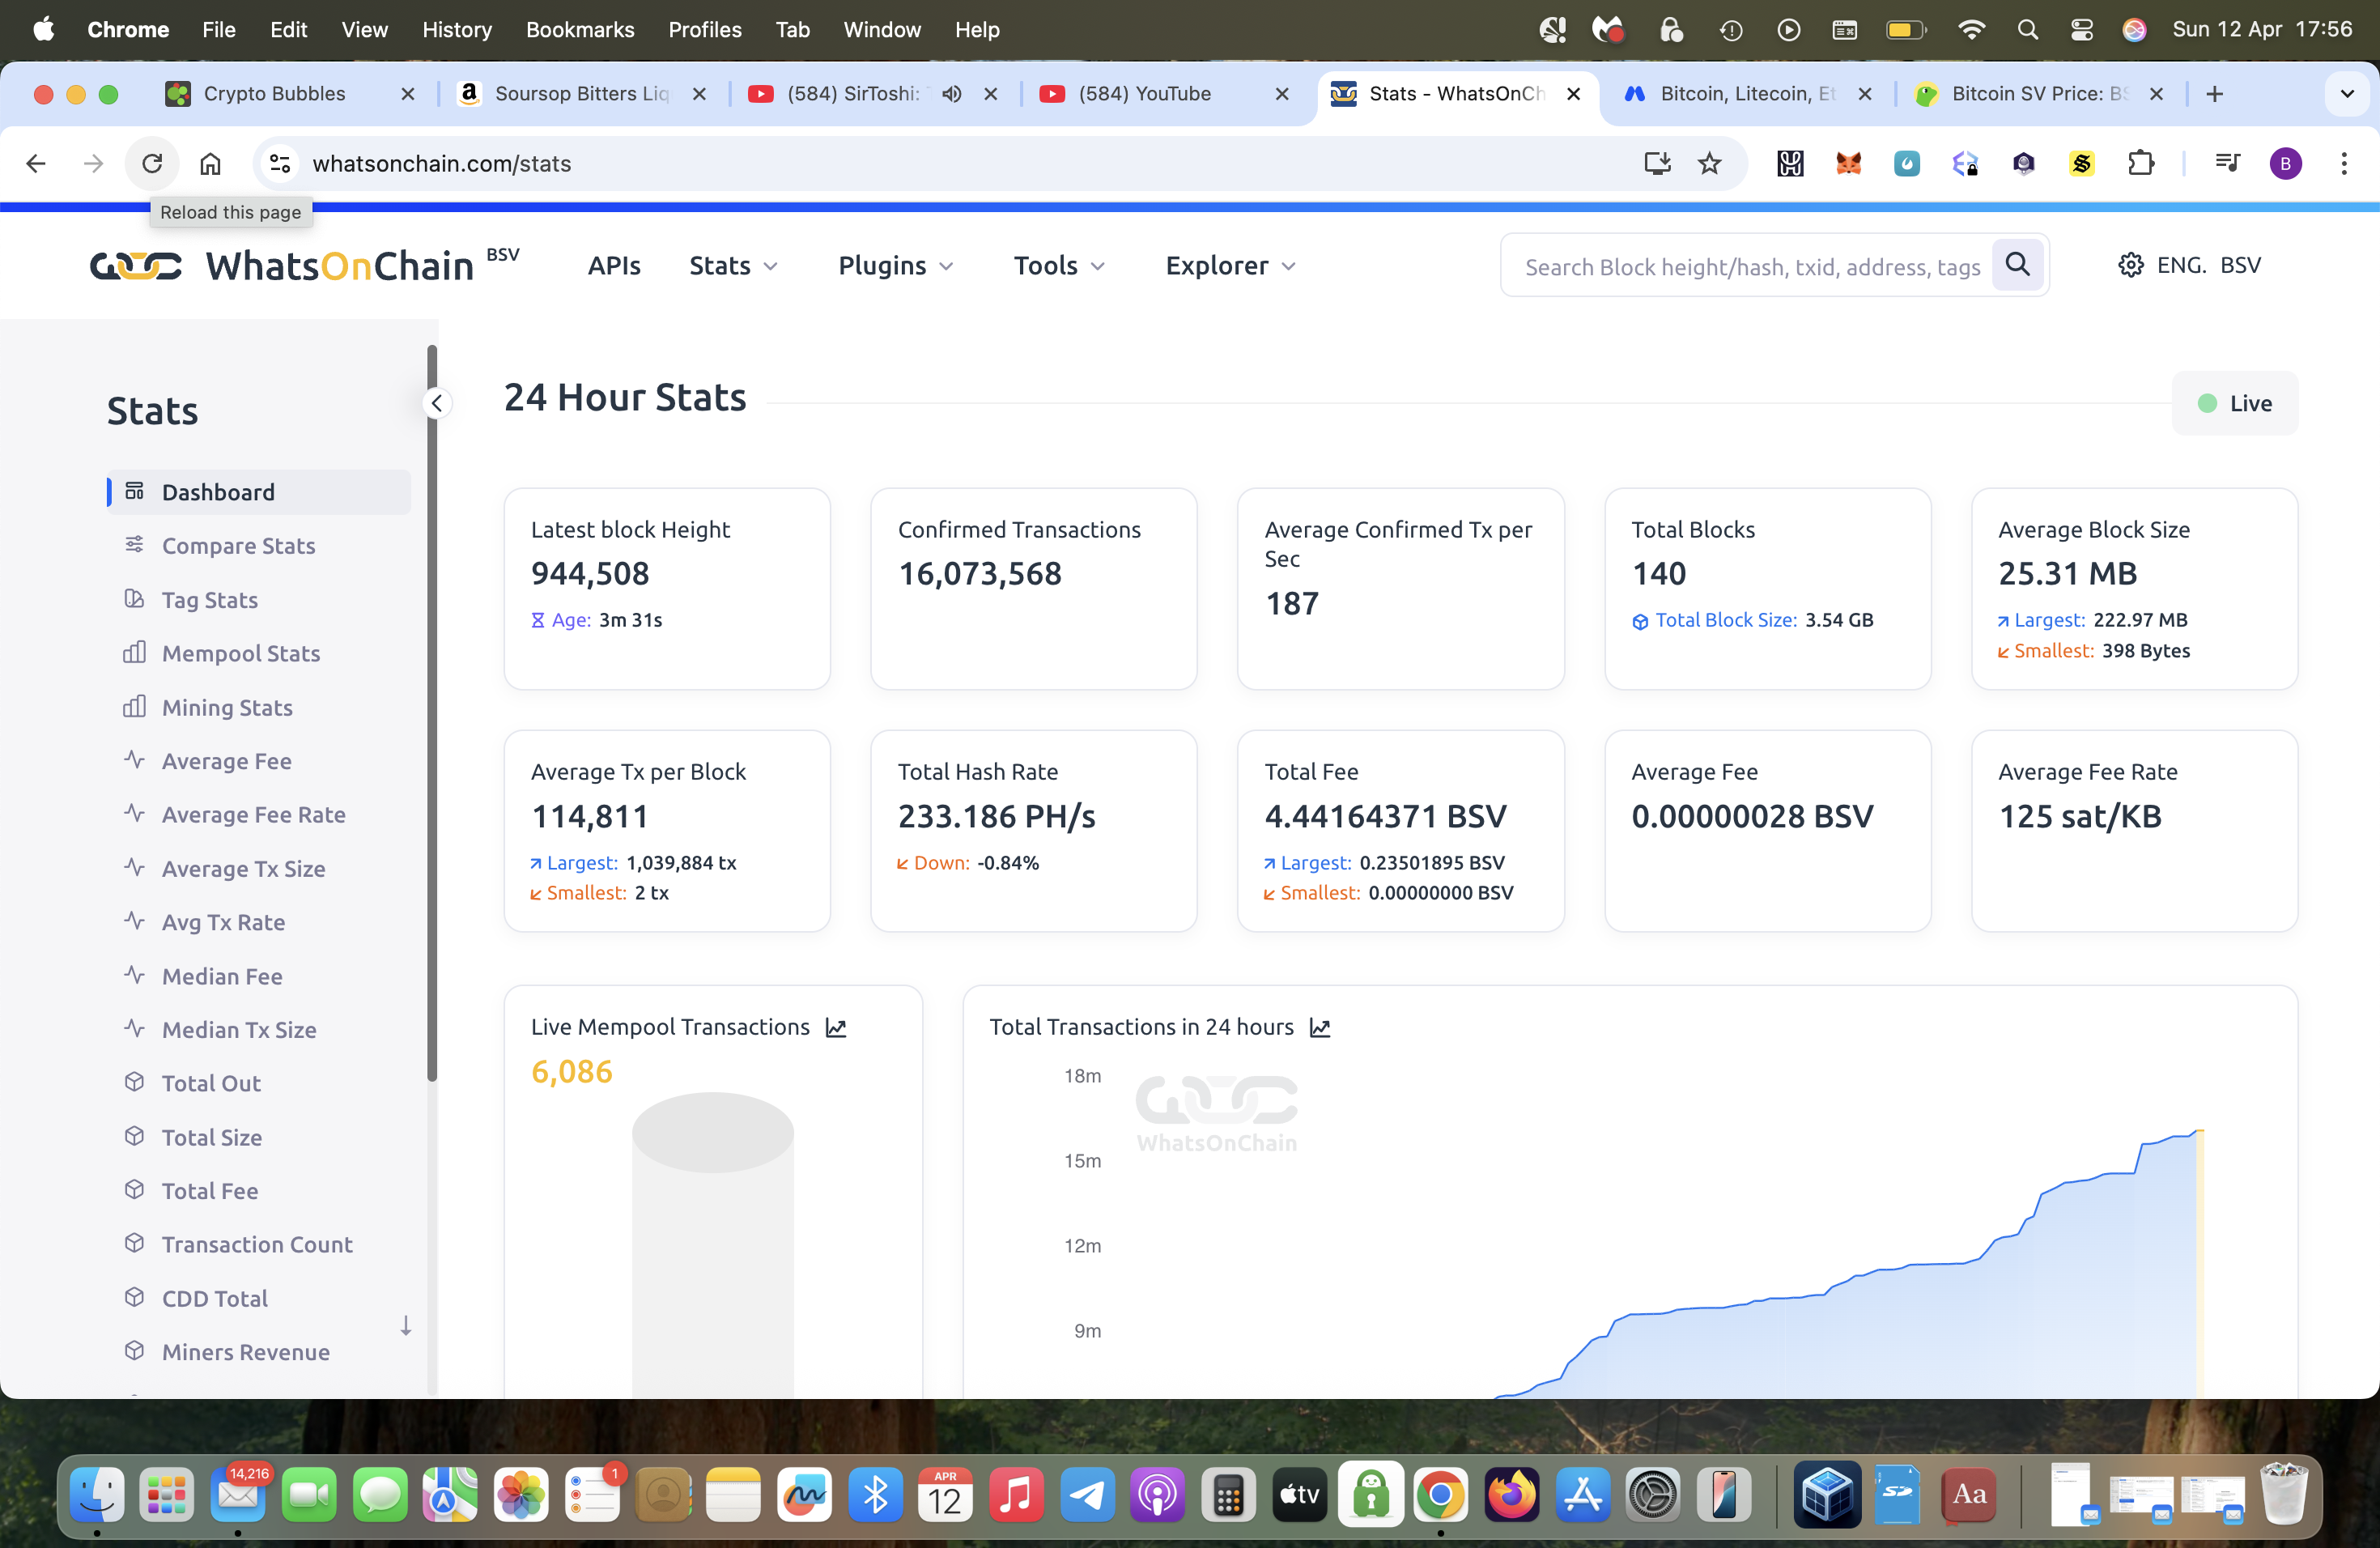2380x1548 pixels.
Task: Click the WhatsOnChain logo
Action: (305, 266)
